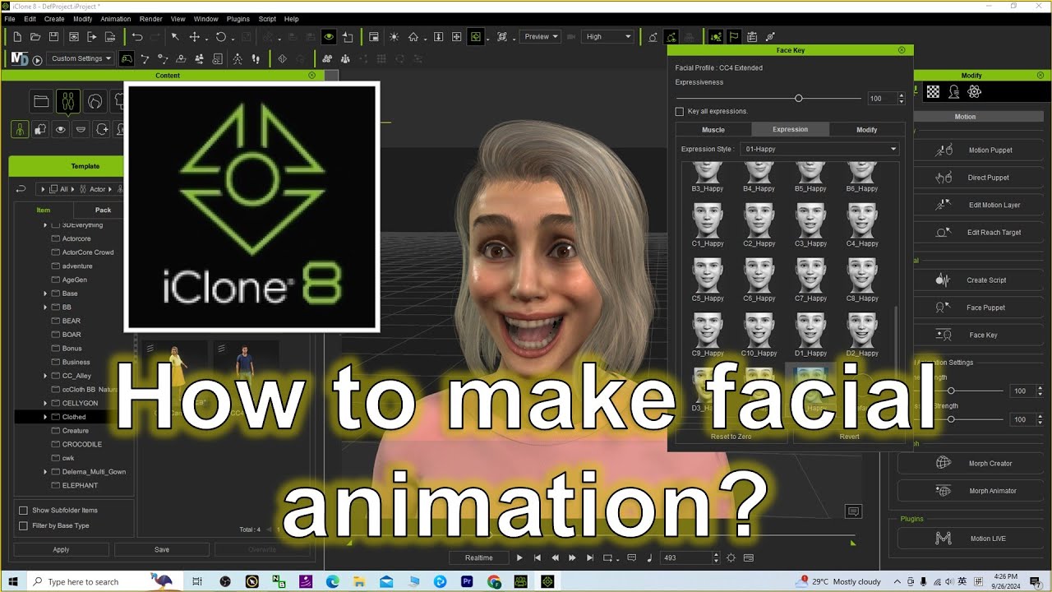Screen dimensions: 1052x592
Task: Choose the Rotate object tool
Action: [x=220, y=37]
